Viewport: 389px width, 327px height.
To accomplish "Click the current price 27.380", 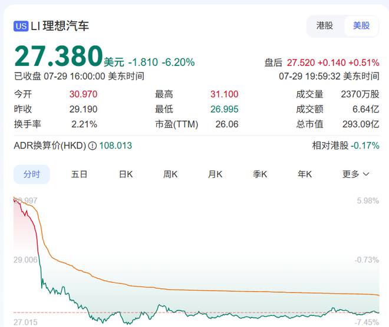I will pos(58,56).
